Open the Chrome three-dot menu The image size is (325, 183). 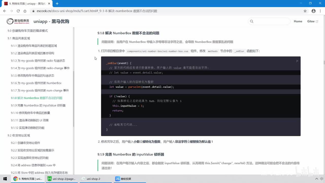320,11
